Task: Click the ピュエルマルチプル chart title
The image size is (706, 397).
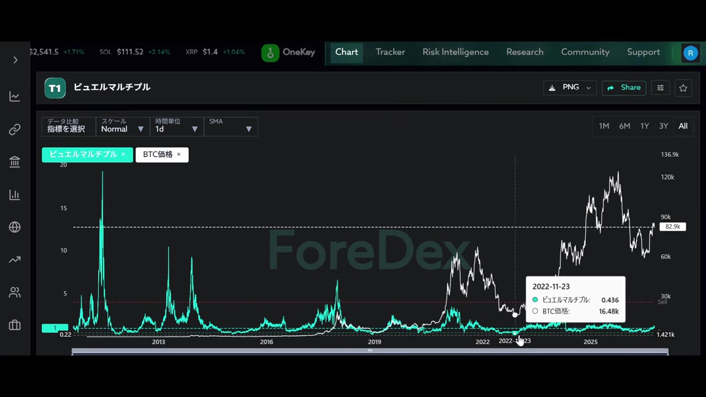Action: point(112,87)
